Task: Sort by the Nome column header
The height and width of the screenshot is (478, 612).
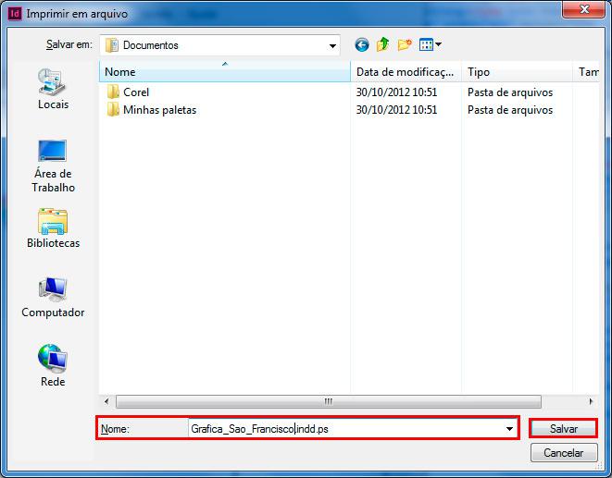Action: (x=225, y=72)
